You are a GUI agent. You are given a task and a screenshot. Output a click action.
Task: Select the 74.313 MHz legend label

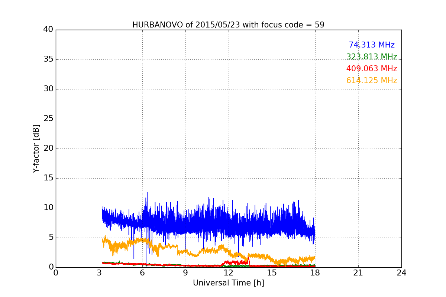point(372,45)
